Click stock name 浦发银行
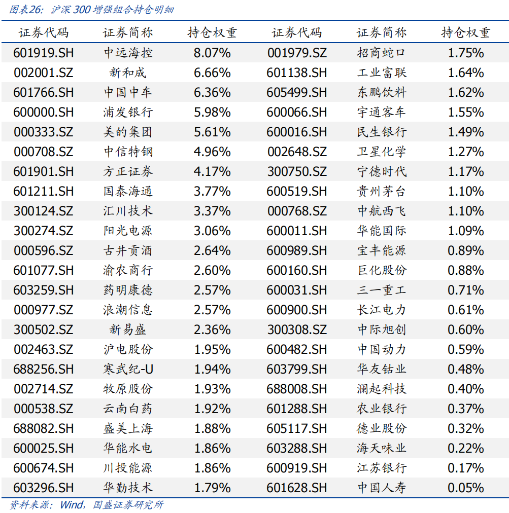The width and height of the screenshot is (509, 513). 128,112
